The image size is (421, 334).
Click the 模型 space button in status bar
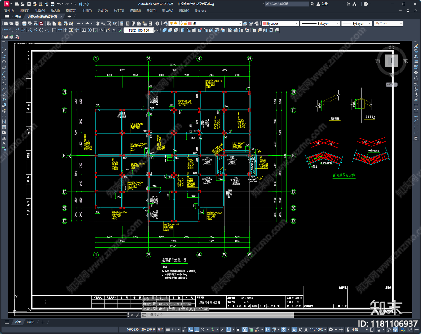click(161, 330)
